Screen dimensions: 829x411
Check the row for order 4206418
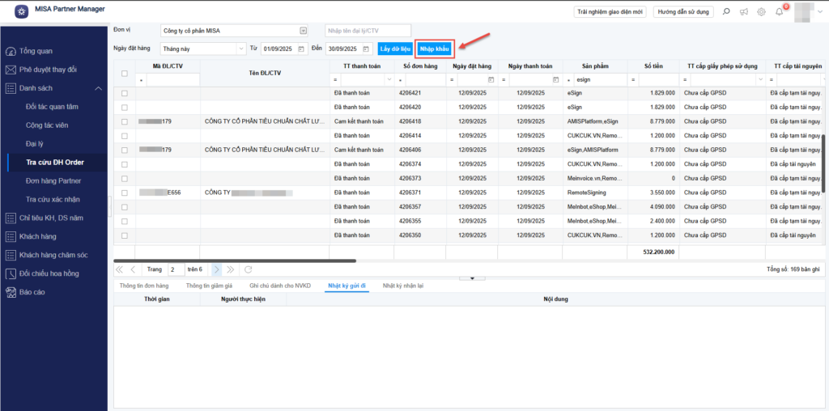(125, 121)
